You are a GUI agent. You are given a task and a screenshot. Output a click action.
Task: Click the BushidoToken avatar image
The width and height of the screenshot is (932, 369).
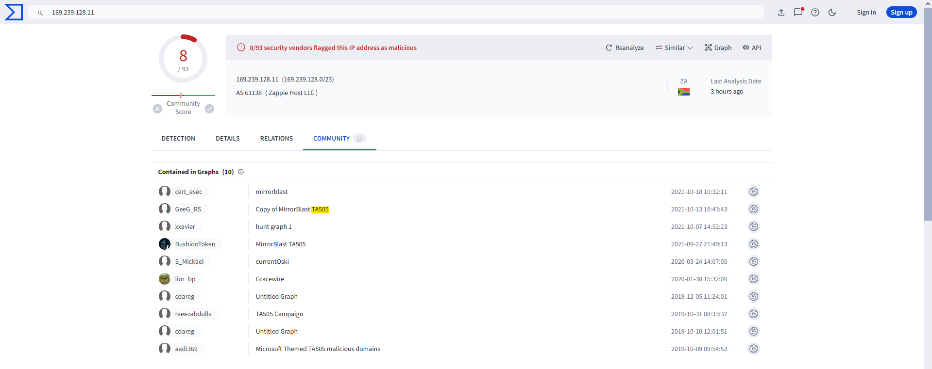click(165, 244)
